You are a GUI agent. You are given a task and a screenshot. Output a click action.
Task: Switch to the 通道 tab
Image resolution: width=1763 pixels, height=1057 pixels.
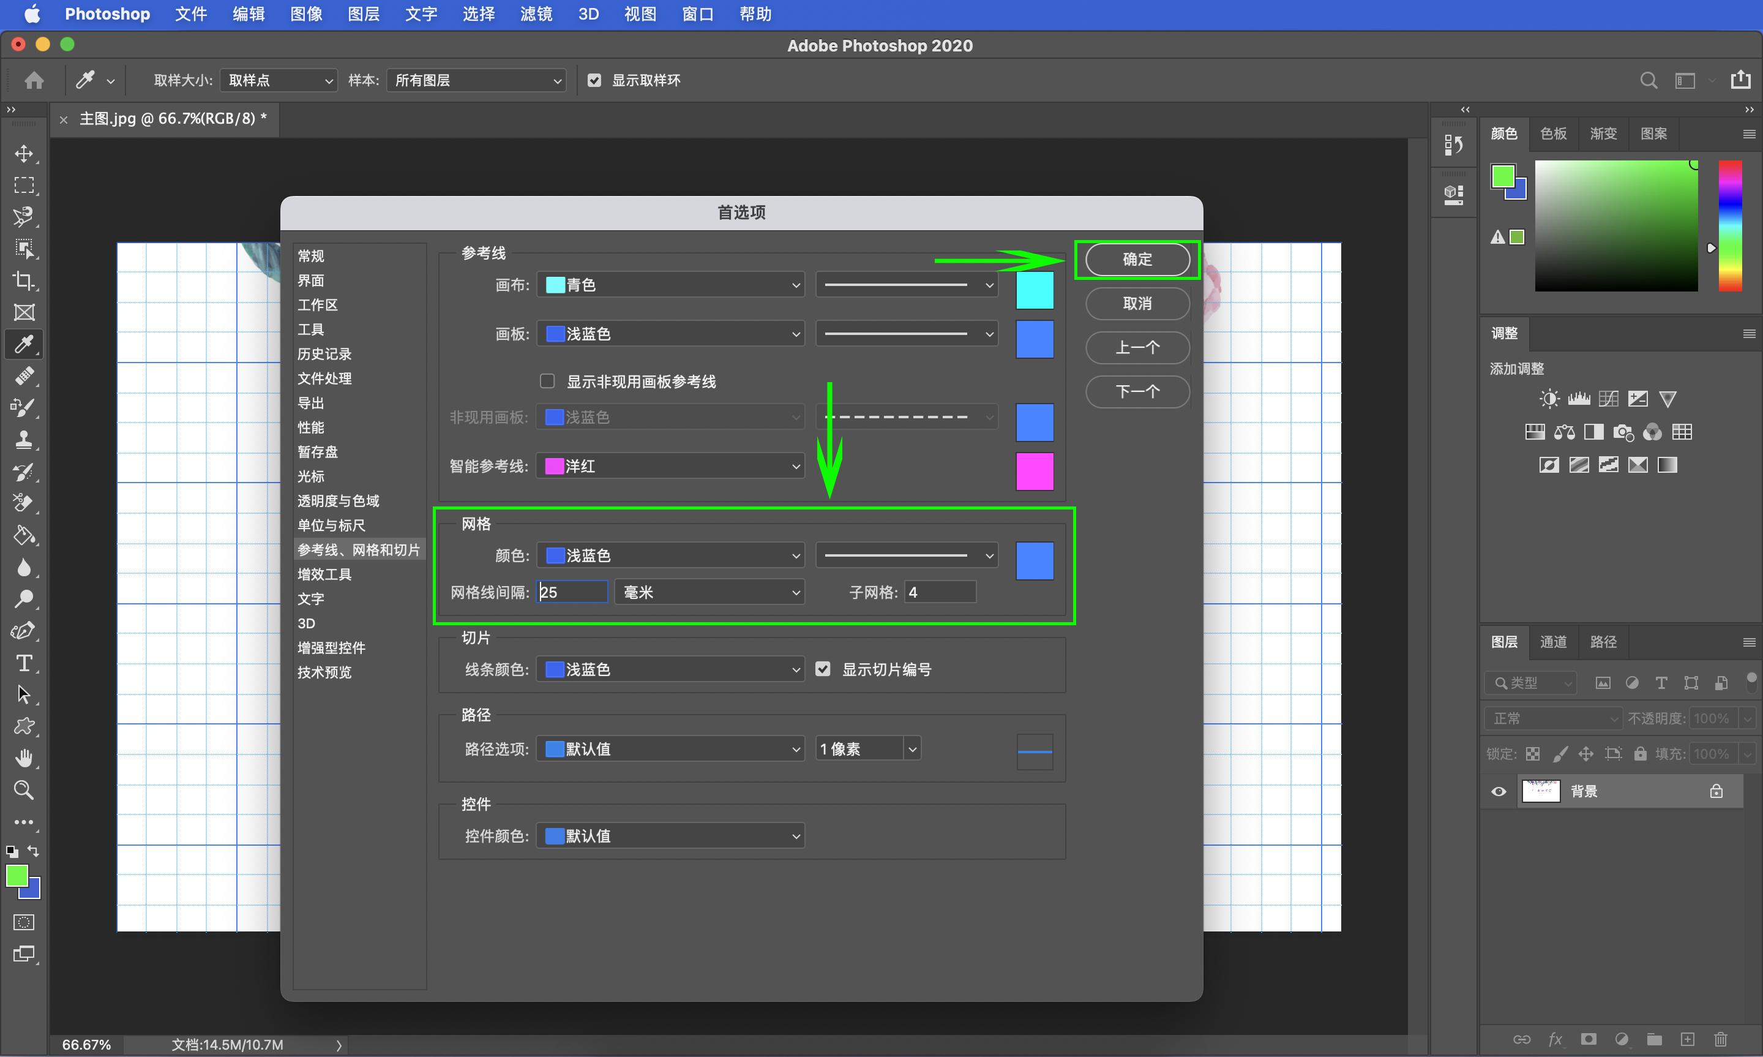pos(1553,642)
